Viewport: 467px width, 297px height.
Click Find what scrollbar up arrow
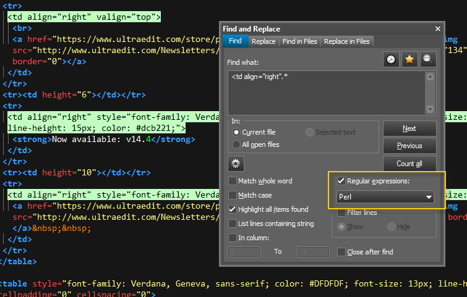pos(430,77)
